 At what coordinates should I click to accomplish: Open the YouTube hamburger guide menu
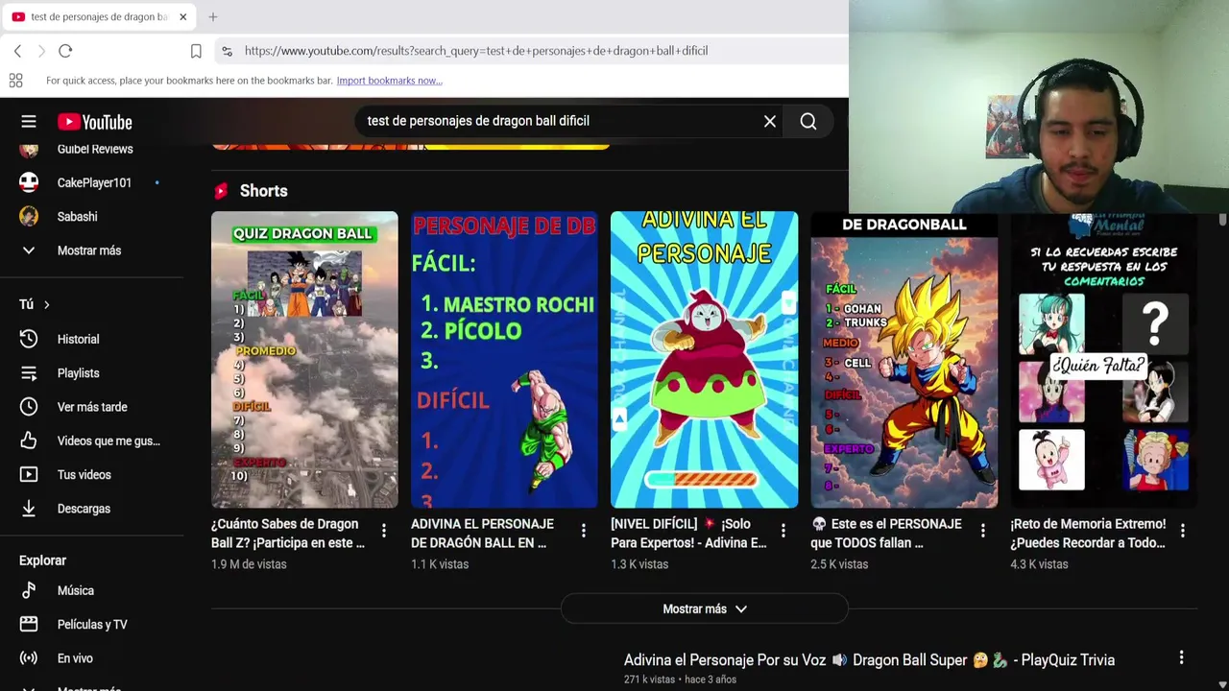tap(29, 122)
